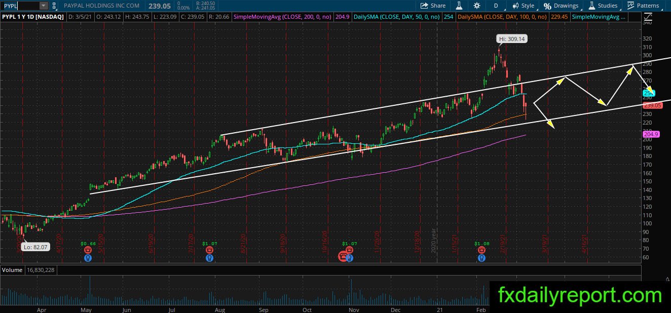Select DailySMA (CLOSE, DAY, 100, 0, no) study label
The width and height of the screenshot is (671, 313).
[502, 17]
